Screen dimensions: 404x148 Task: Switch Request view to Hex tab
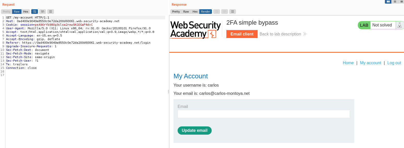coord(26,12)
